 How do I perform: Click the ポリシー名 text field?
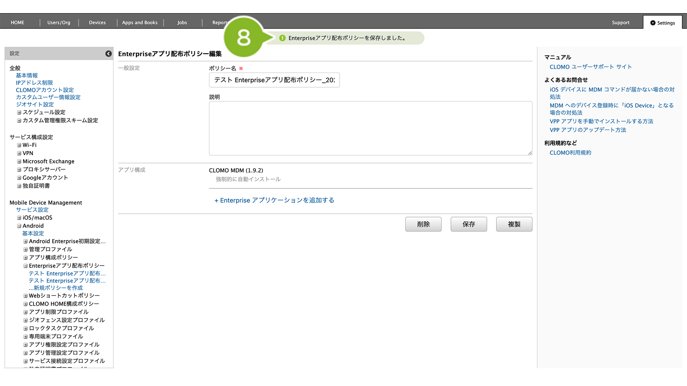pyautogui.click(x=274, y=80)
